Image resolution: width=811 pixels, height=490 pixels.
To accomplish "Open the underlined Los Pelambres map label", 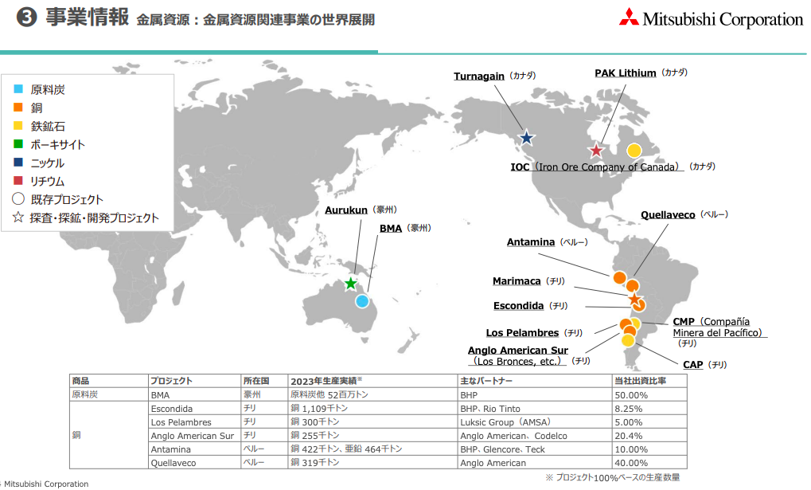I will click(522, 332).
